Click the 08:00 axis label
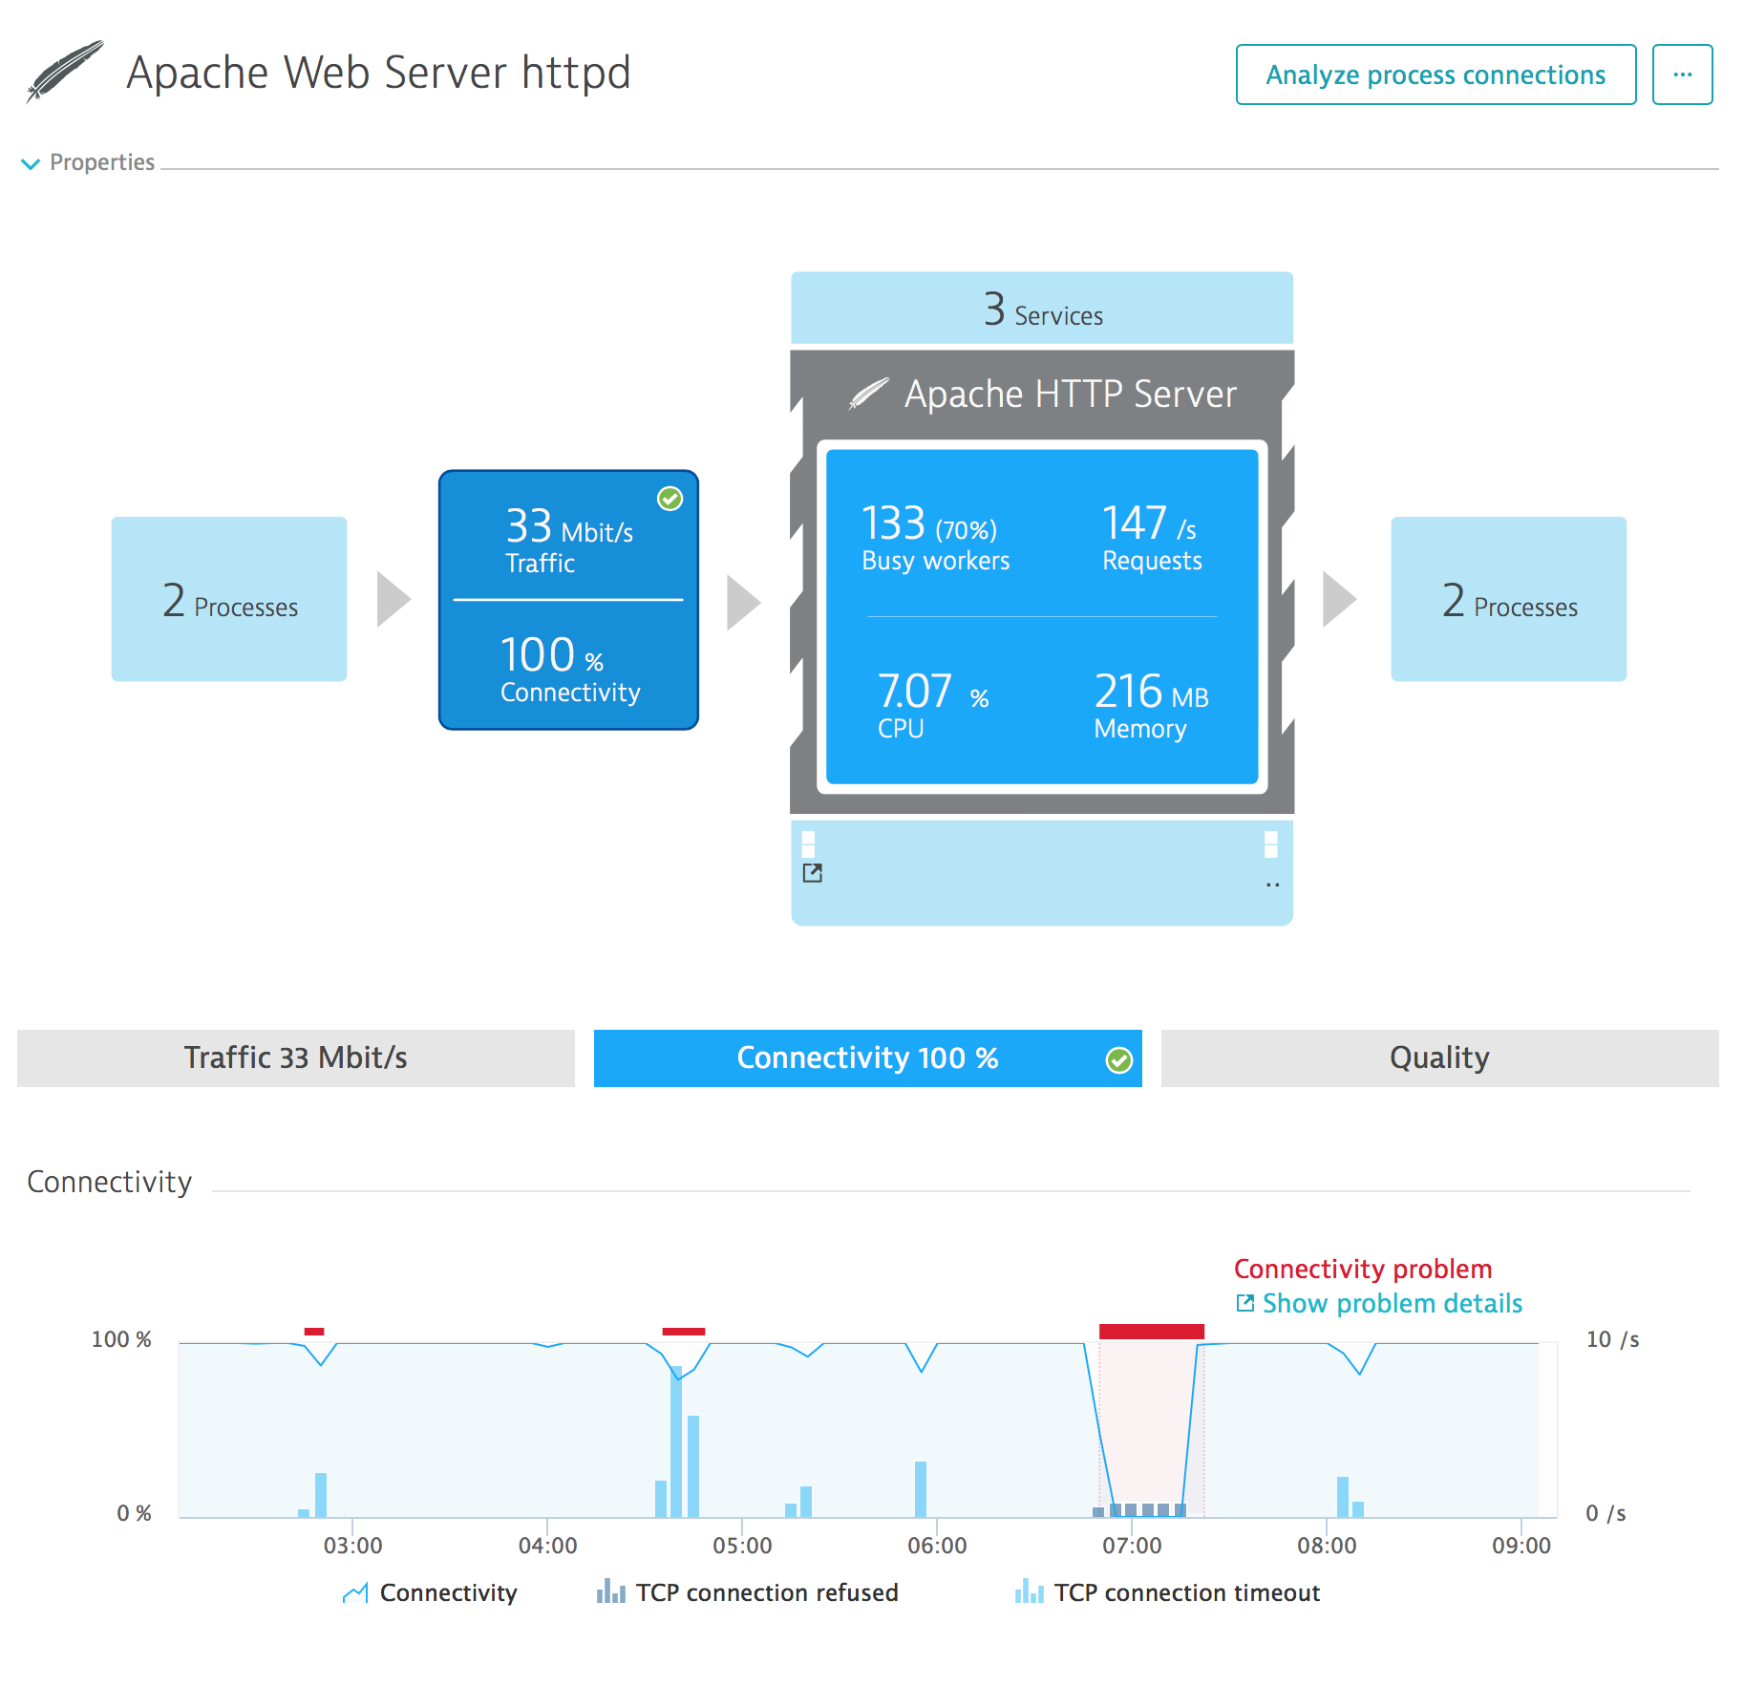This screenshot has width=1744, height=1687. click(1327, 1545)
